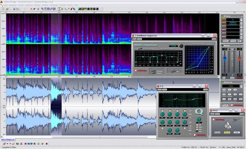246x149 pixels.
Task: Click the blue left Master fader
Action: (224, 59)
